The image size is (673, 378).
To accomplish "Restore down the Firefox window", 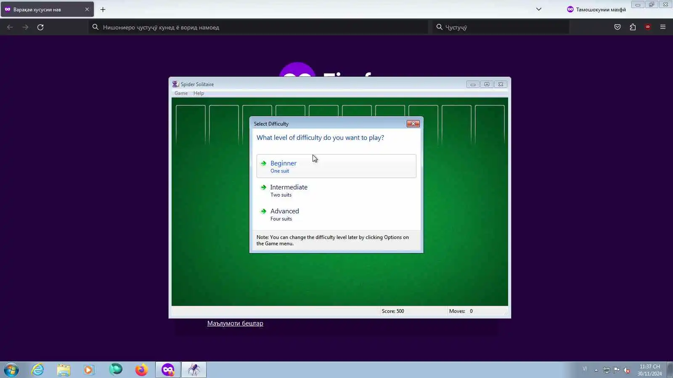I will click(652, 5).
